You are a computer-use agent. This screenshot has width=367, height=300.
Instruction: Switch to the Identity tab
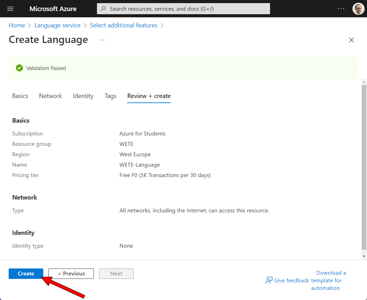pos(83,96)
